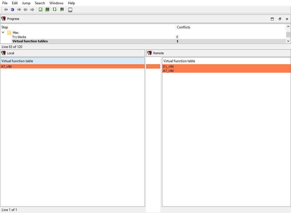Screen dimensions: 291x213
Task: Click the devil icon on Progress panel
Action: click(3, 18)
